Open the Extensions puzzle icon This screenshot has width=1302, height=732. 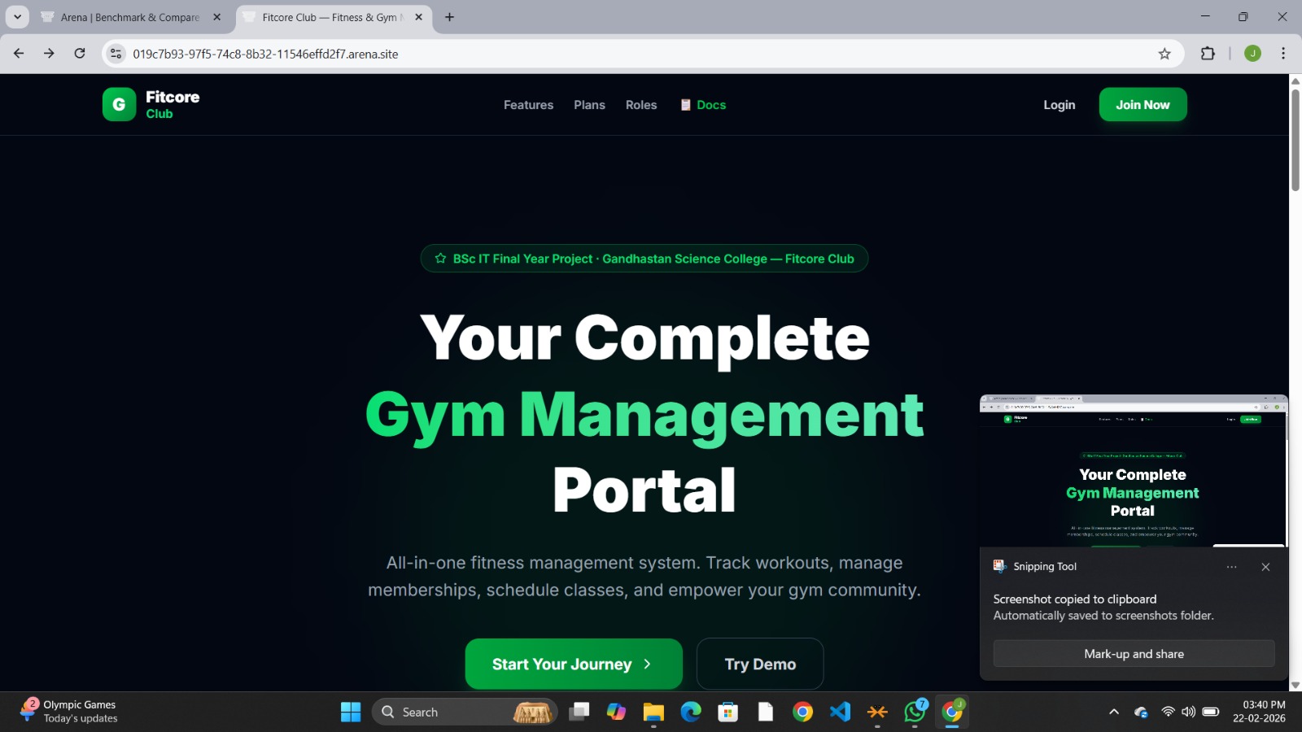click(1208, 54)
